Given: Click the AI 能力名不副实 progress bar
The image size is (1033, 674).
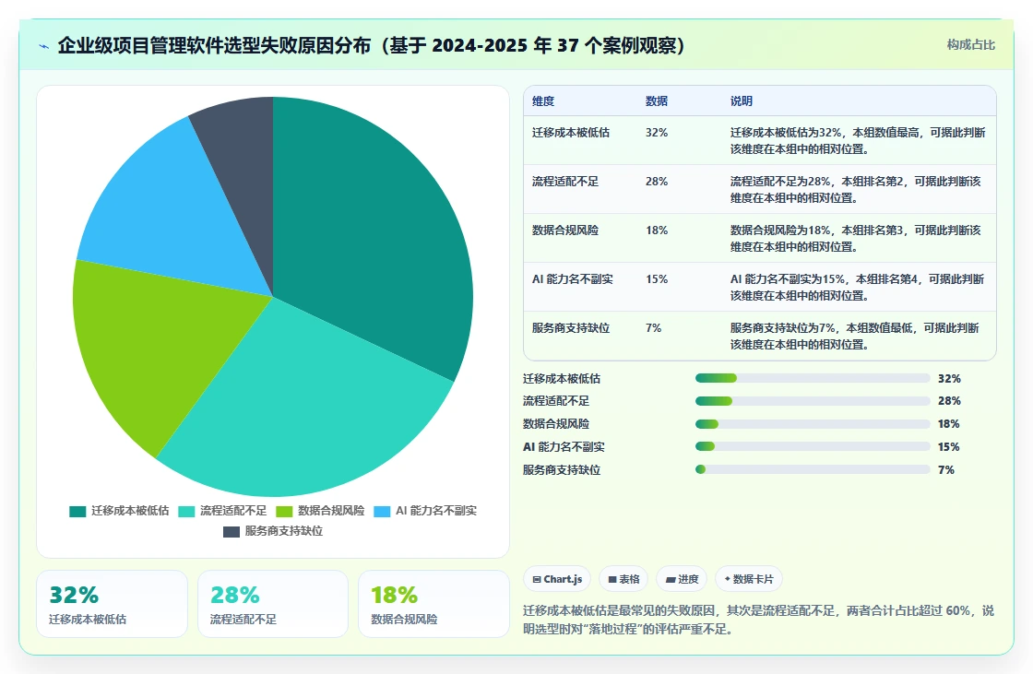Looking at the screenshot, I should pos(813,446).
